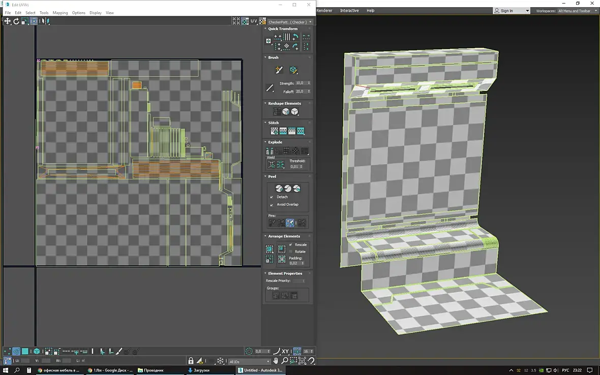Open the All IDs material dropdown

click(x=250, y=362)
